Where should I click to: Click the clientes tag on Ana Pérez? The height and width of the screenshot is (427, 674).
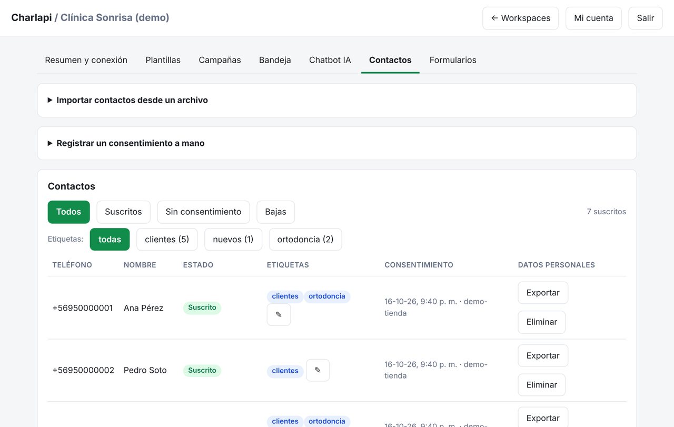pos(285,296)
